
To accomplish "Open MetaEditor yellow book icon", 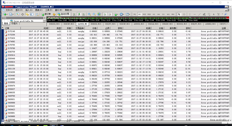I will (54, 14).
